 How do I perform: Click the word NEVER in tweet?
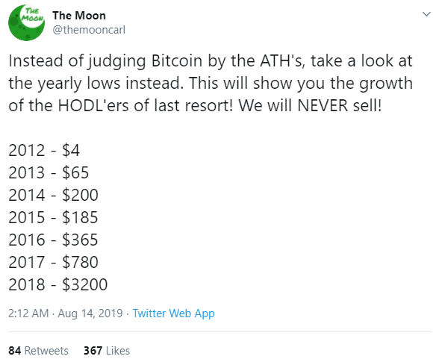(323, 105)
